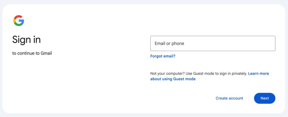This screenshot has width=288, height=117.
Task: Click the "Email or phone" placeholder text
Action: click(169, 43)
